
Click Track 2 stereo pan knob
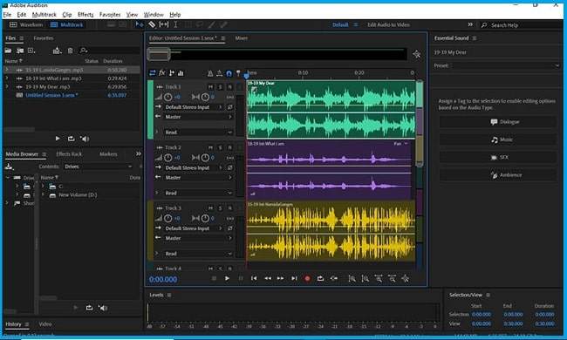coord(205,158)
